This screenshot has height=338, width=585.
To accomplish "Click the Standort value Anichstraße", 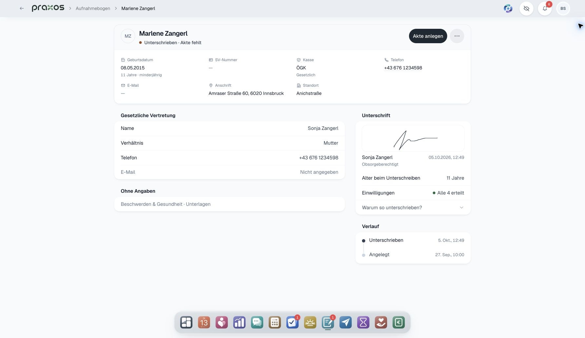I will click(309, 93).
